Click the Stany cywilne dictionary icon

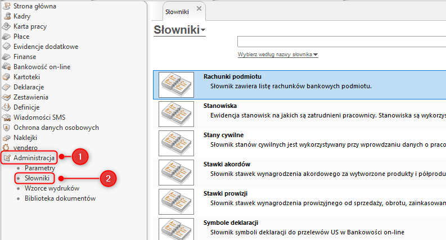177,143
